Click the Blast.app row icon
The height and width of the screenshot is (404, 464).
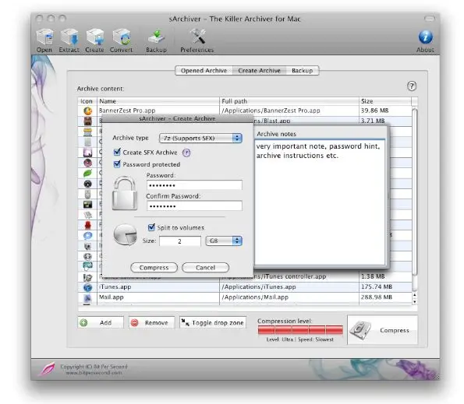(87, 121)
